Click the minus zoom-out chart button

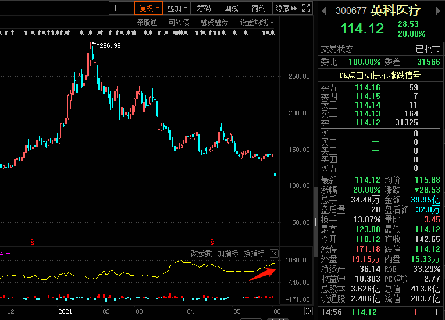[127, 8]
